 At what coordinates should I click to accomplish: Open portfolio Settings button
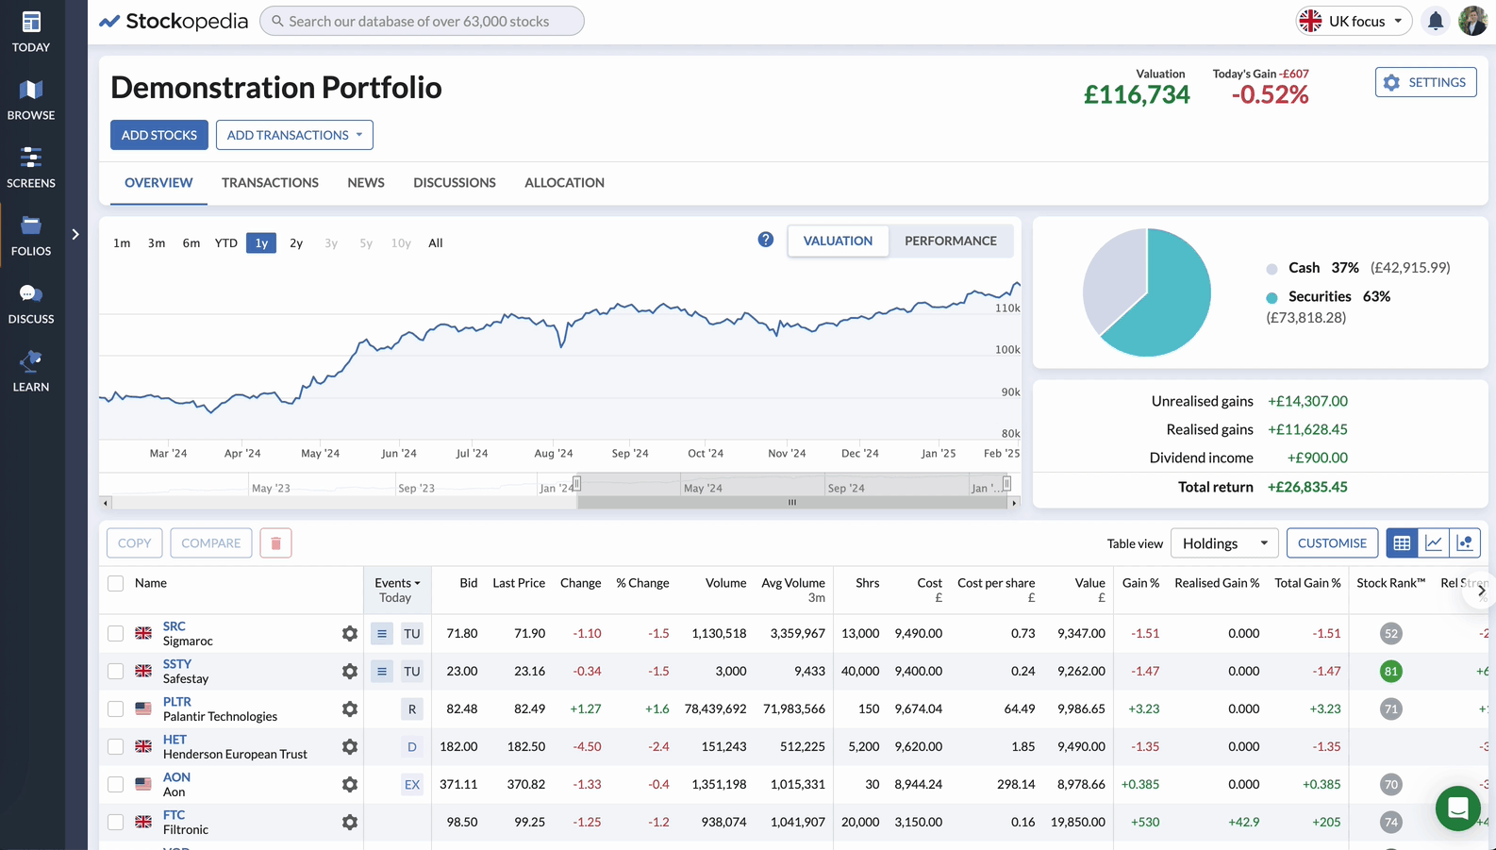click(1425, 82)
